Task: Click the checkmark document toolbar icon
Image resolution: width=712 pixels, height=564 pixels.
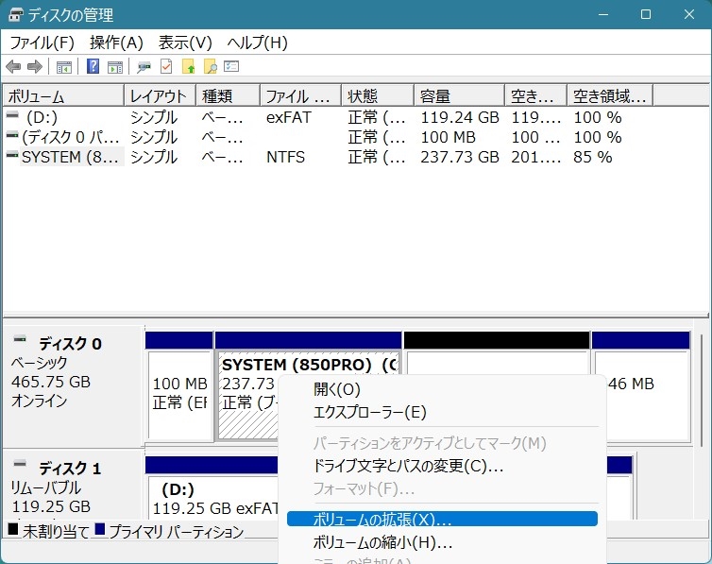Action: [x=166, y=67]
